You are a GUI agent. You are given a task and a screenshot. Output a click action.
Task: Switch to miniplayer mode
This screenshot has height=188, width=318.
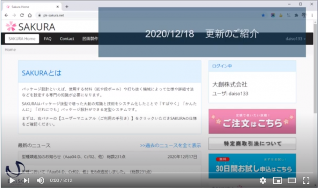point(277,180)
